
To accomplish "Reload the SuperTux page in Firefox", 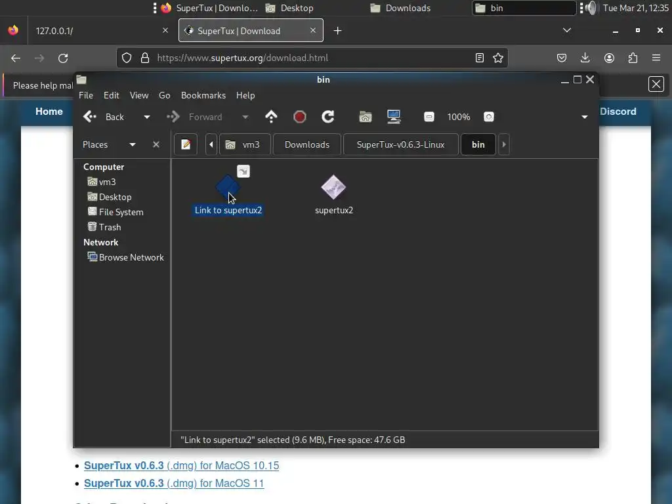I will pyautogui.click(x=63, y=58).
